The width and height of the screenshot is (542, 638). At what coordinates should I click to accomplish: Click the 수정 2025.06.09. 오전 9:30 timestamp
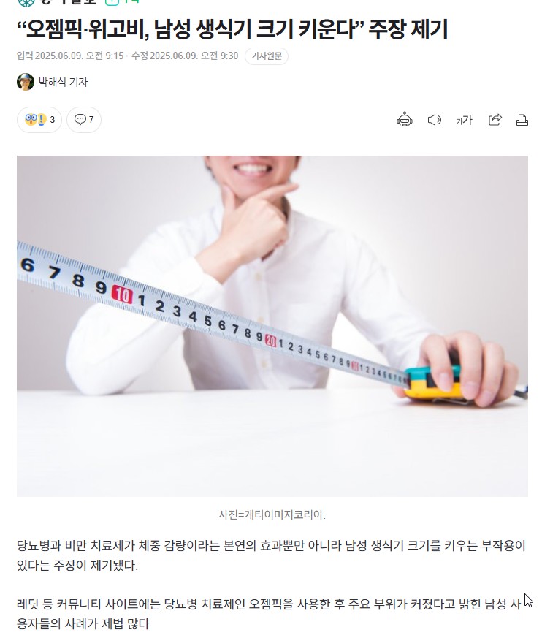(x=185, y=56)
